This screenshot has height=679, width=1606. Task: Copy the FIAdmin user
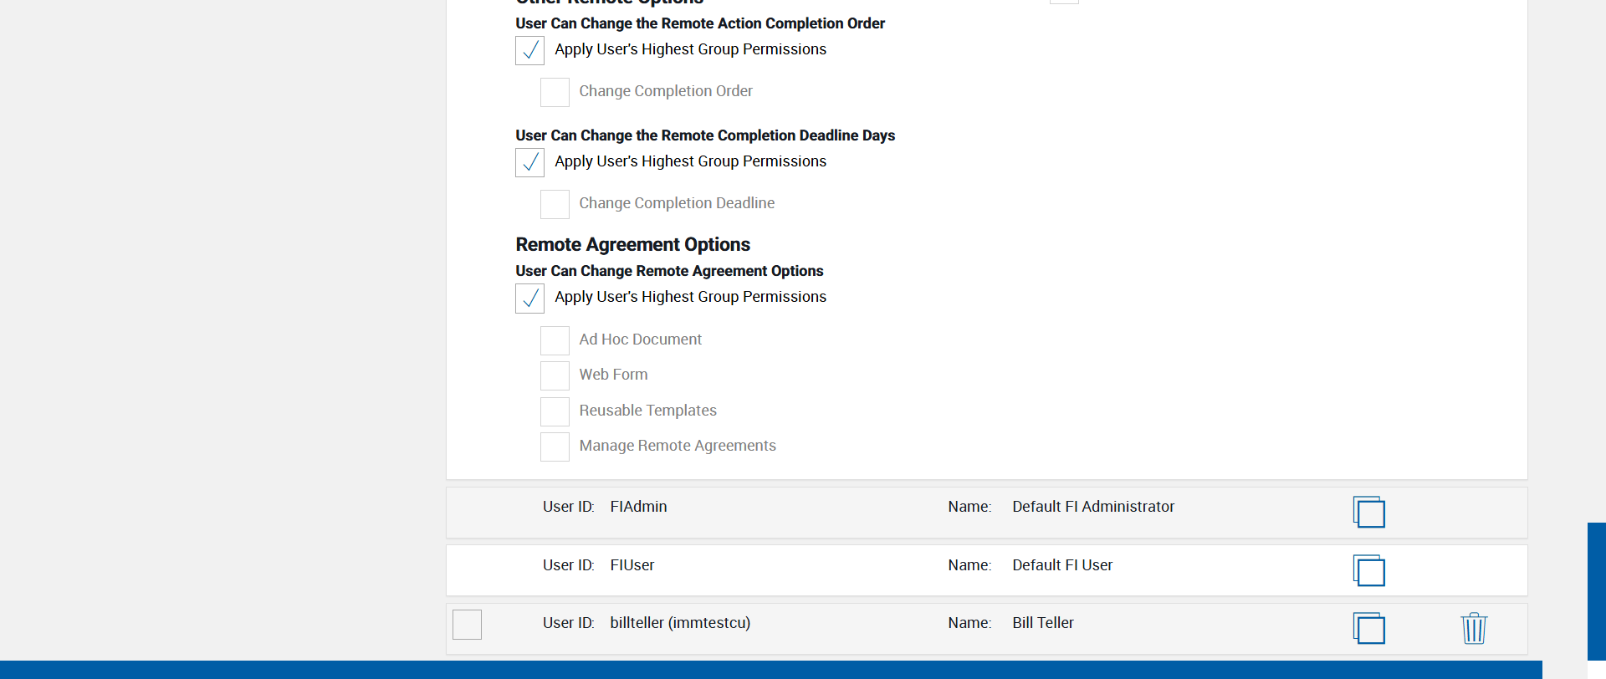[x=1368, y=512]
